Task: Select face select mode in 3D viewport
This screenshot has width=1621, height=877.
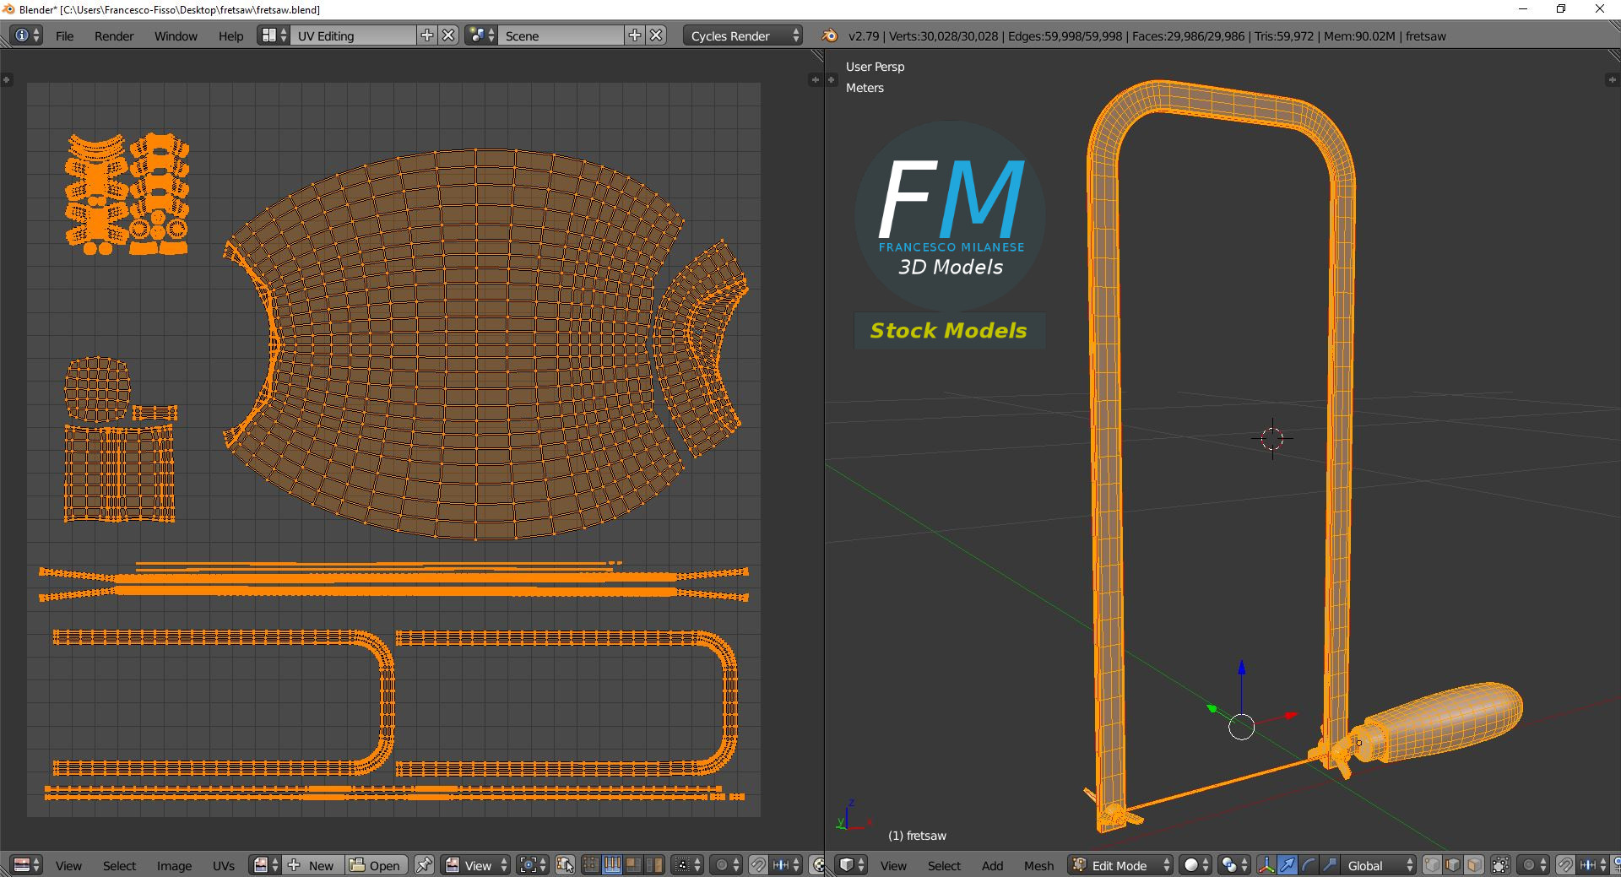Action: pos(1474,865)
